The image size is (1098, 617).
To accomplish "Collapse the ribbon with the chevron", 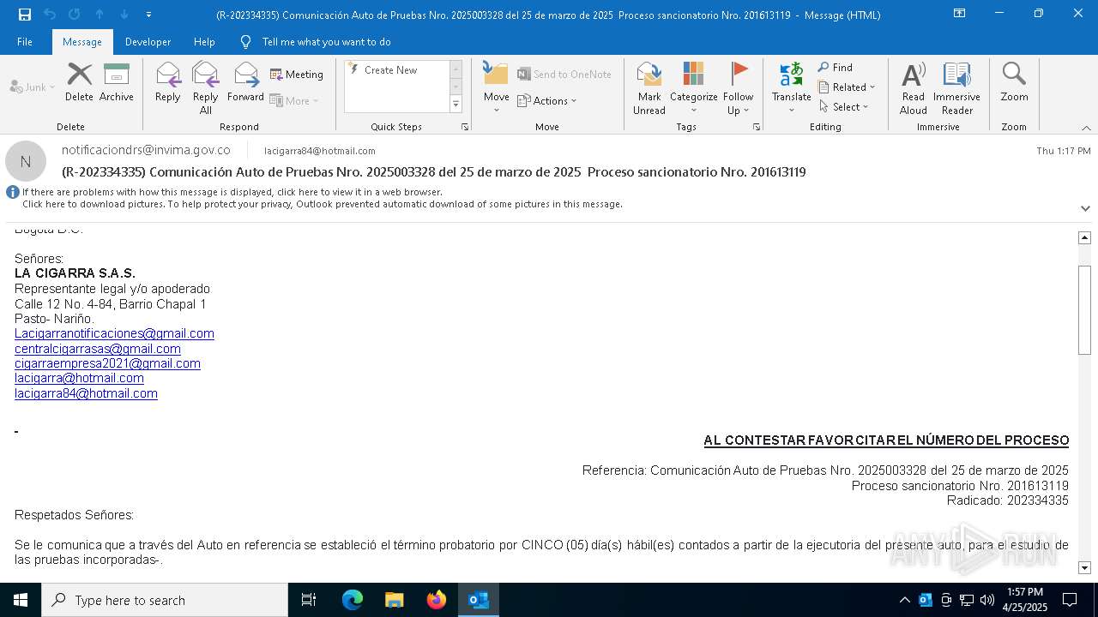I will 1086,128.
